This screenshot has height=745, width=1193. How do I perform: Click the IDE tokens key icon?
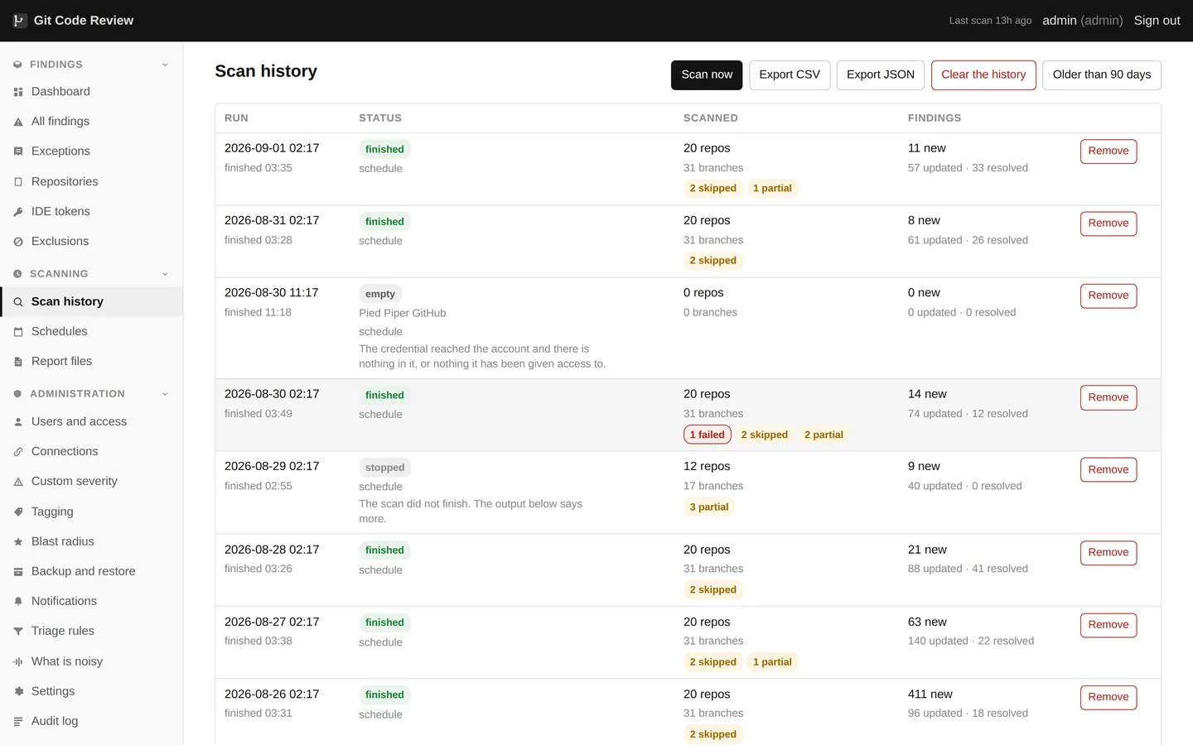(18, 212)
